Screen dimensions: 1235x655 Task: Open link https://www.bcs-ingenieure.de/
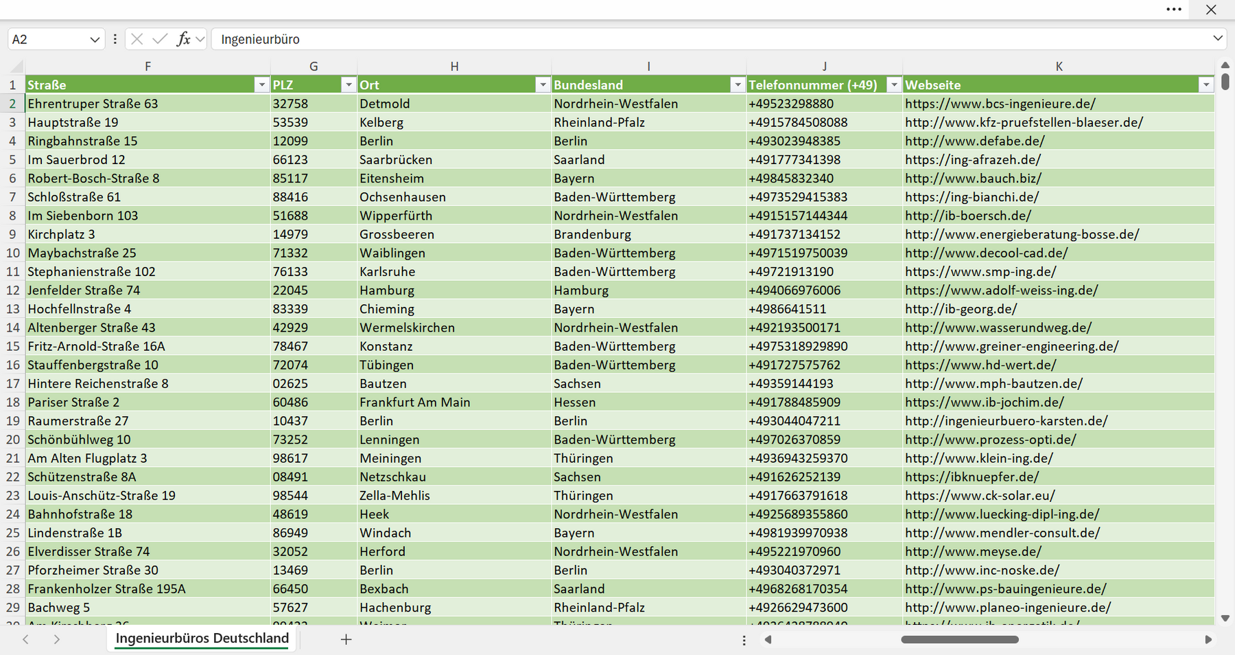pos(1000,104)
